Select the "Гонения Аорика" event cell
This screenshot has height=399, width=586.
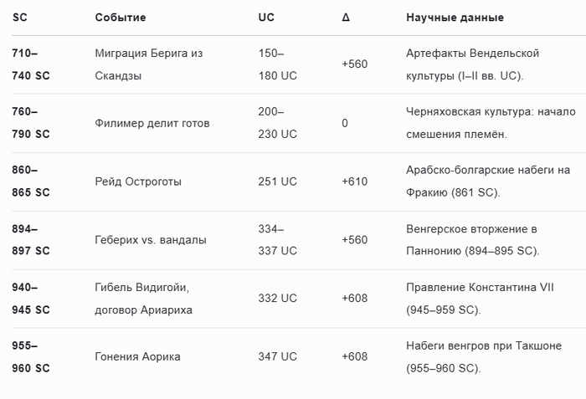click(138, 357)
